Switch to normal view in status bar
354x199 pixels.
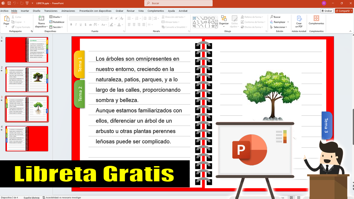tap(291, 197)
